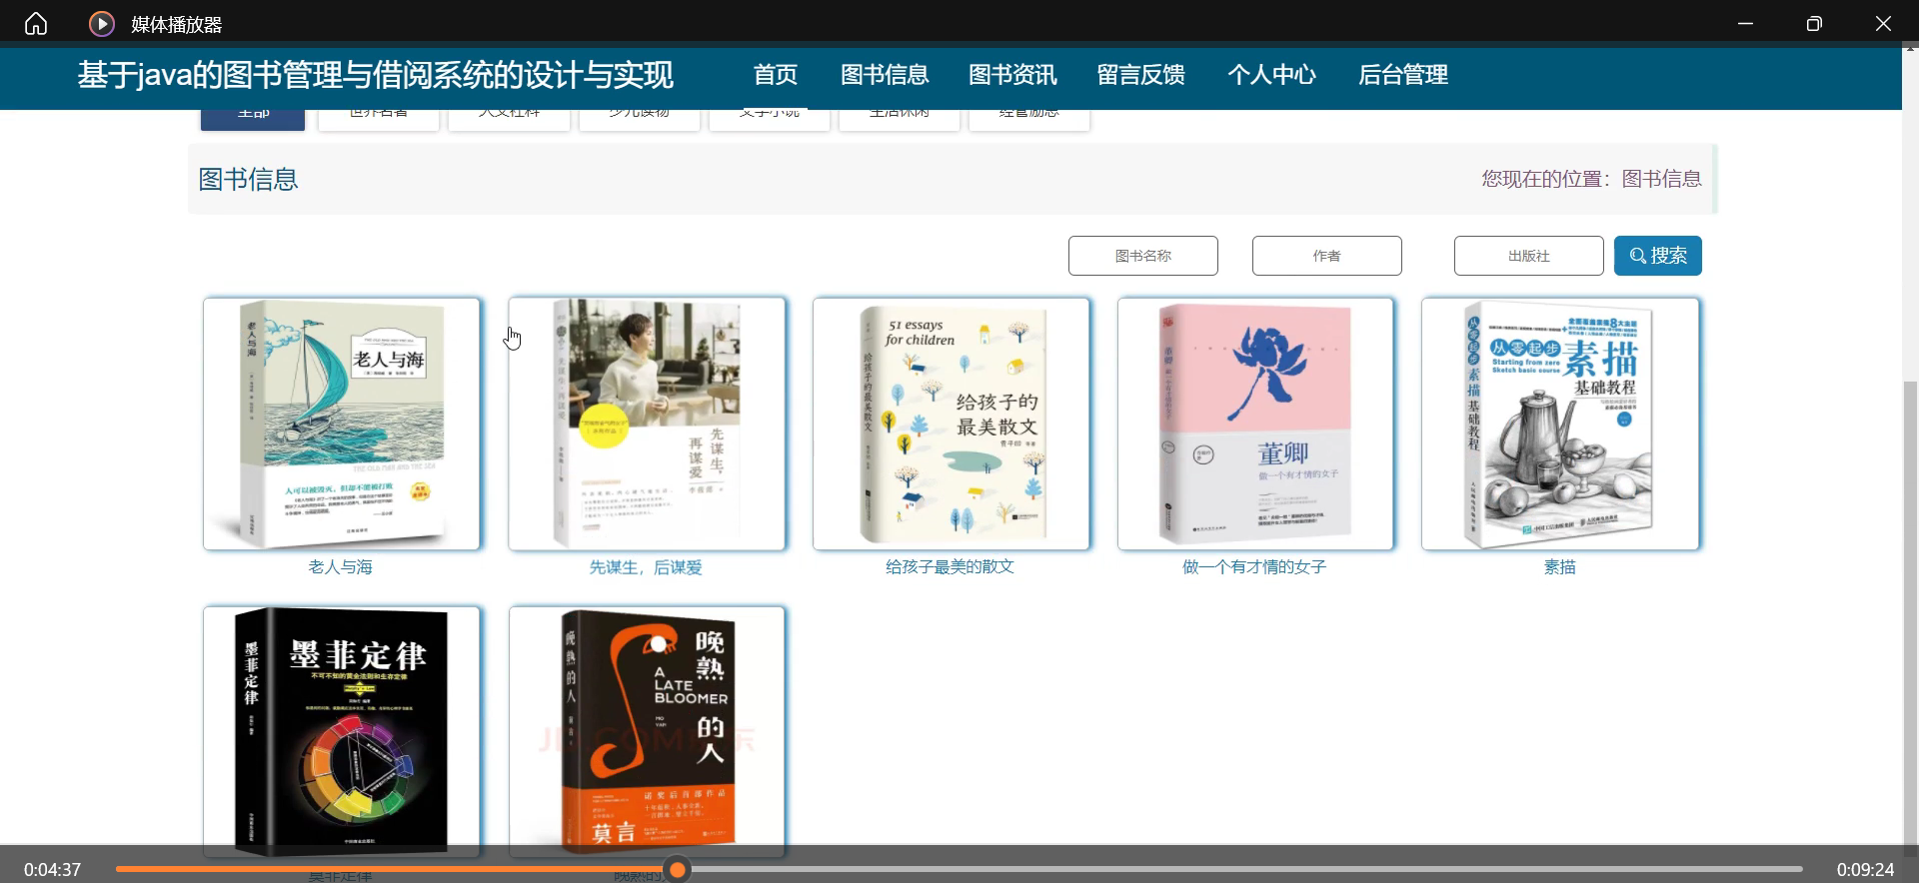
Task: Click the 素描 book cover
Action: tap(1560, 424)
